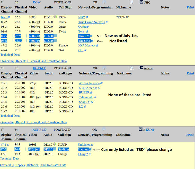Select the highlighted 26.10 physical channel cell
Screen dimensions: 195x169
coord(19,41)
